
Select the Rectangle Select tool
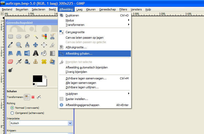coord(10,37)
